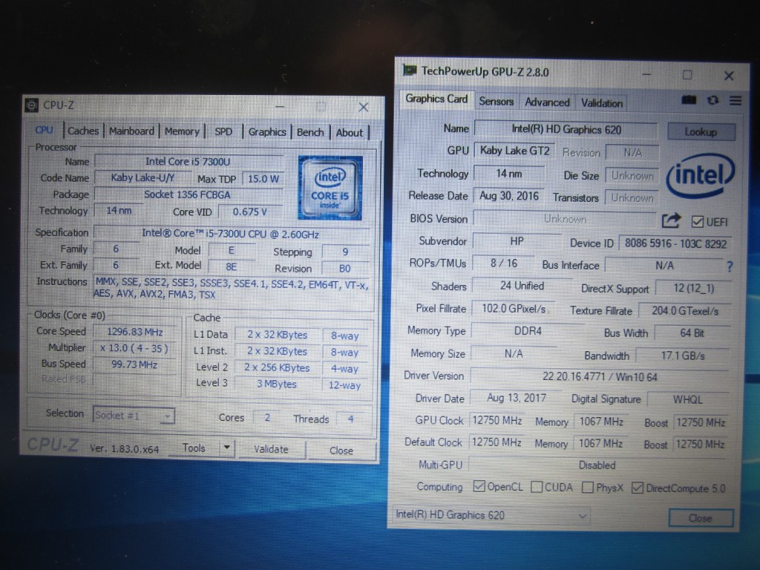Switch to the CPU tab in CPU-Z
Image resolution: width=760 pixels, height=570 pixels.
pyautogui.click(x=44, y=130)
